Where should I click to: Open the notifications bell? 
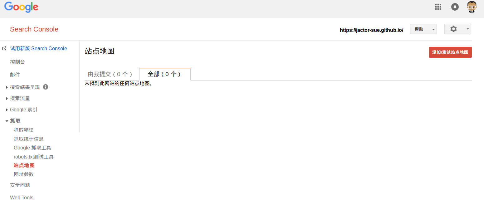pyautogui.click(x=455, y=7)
